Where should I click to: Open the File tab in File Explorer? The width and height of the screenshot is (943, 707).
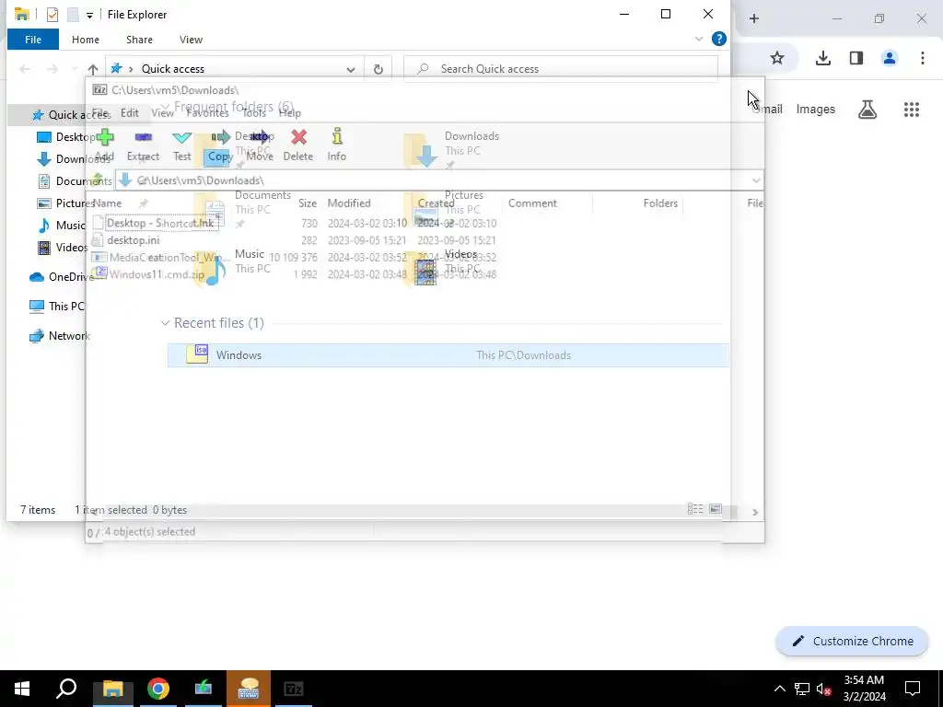pos(33,40)
